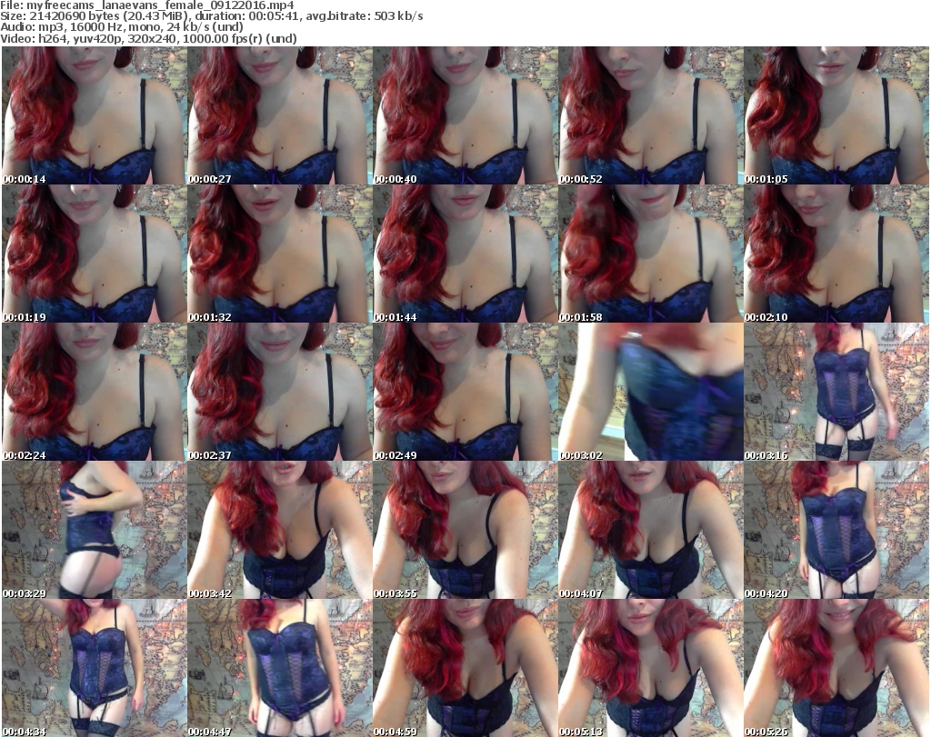
Task: Click the thumbnail timestamped 00:00:14
Action: (x=94, y=115)
